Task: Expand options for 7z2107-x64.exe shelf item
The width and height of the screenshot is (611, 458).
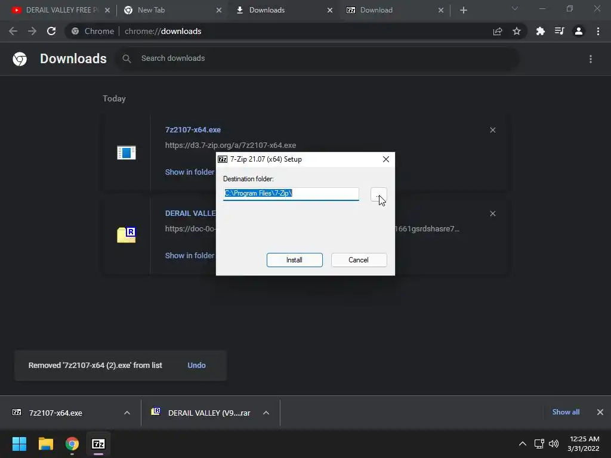Action: 127,413
